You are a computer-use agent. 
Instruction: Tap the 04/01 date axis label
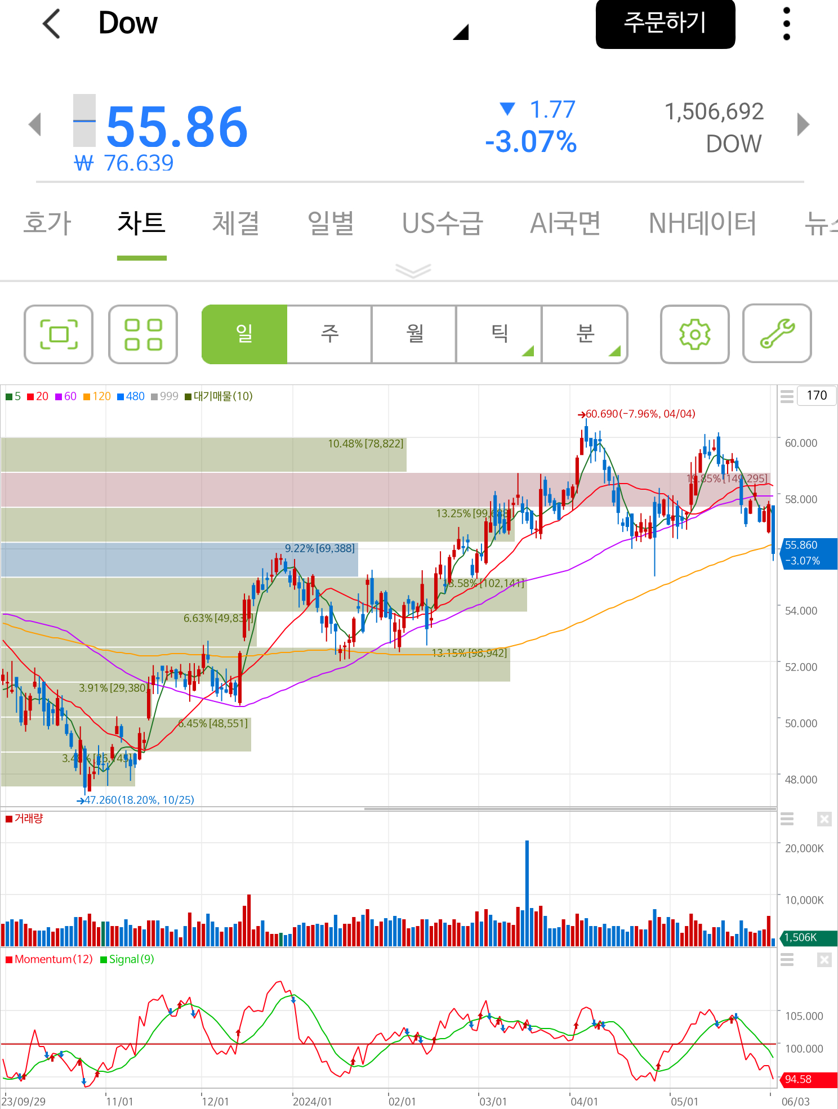pos(584,1101)
